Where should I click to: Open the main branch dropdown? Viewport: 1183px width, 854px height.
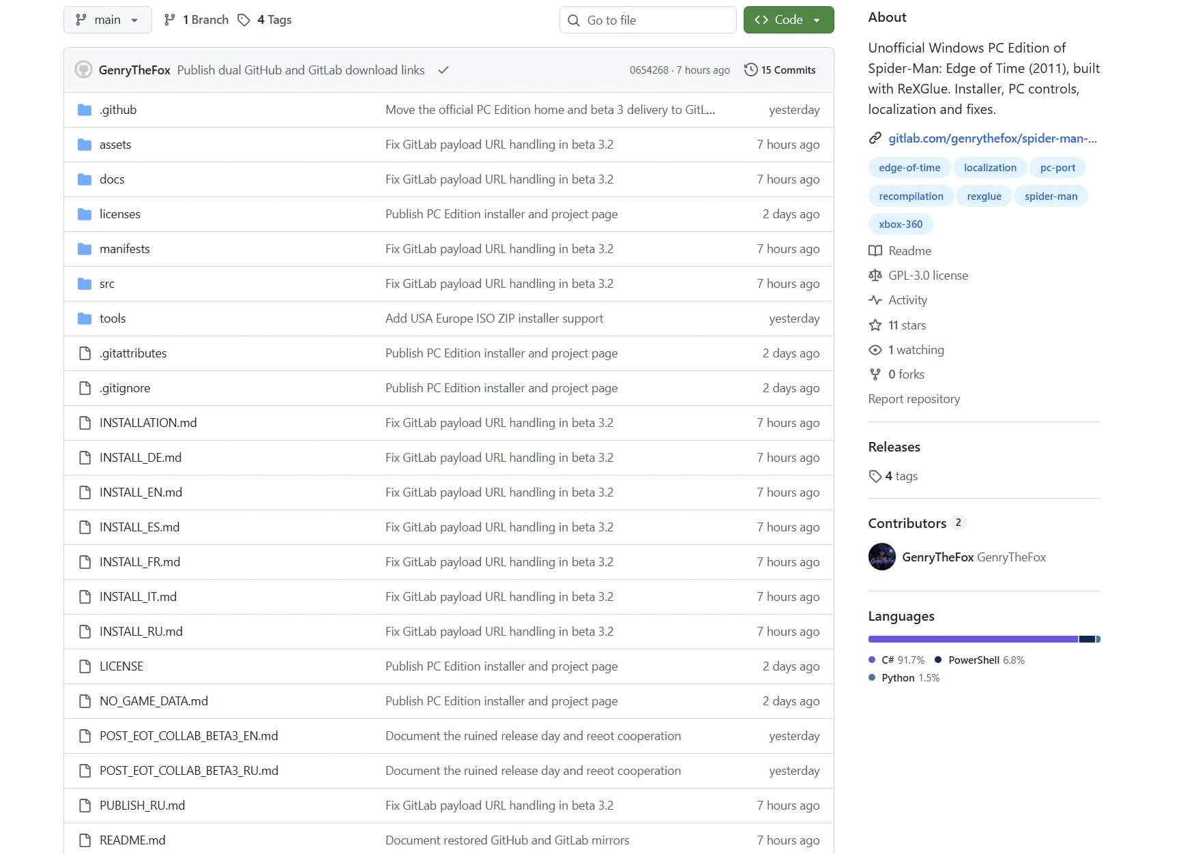107,20
